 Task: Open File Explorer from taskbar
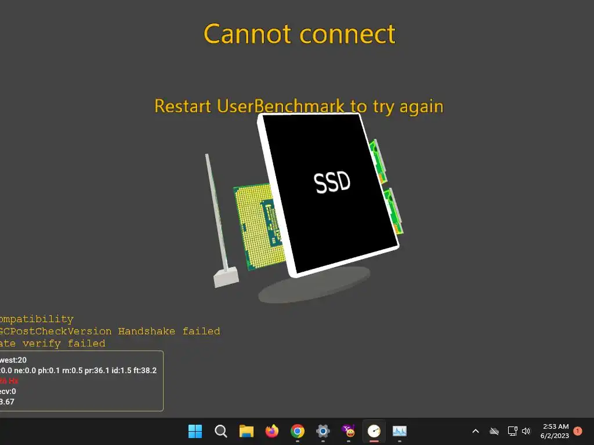[246, 431]
